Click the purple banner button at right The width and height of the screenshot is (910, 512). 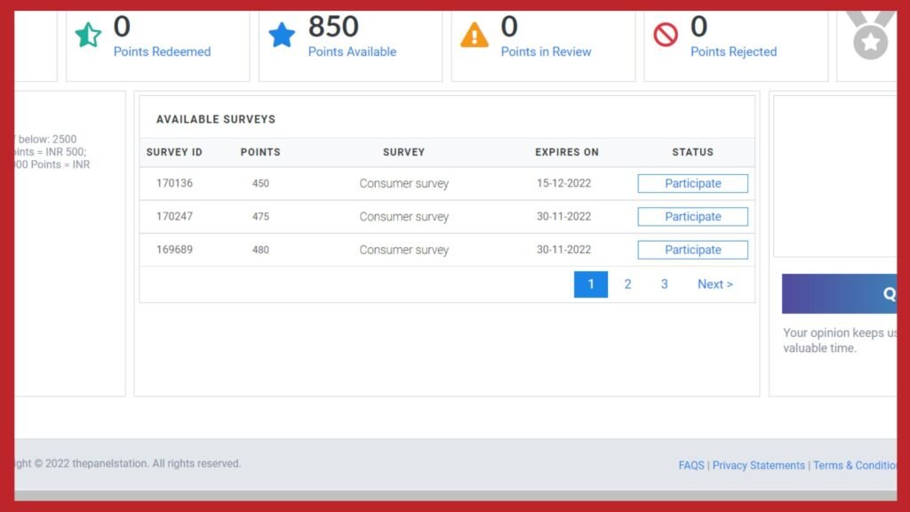pos(839,293)
